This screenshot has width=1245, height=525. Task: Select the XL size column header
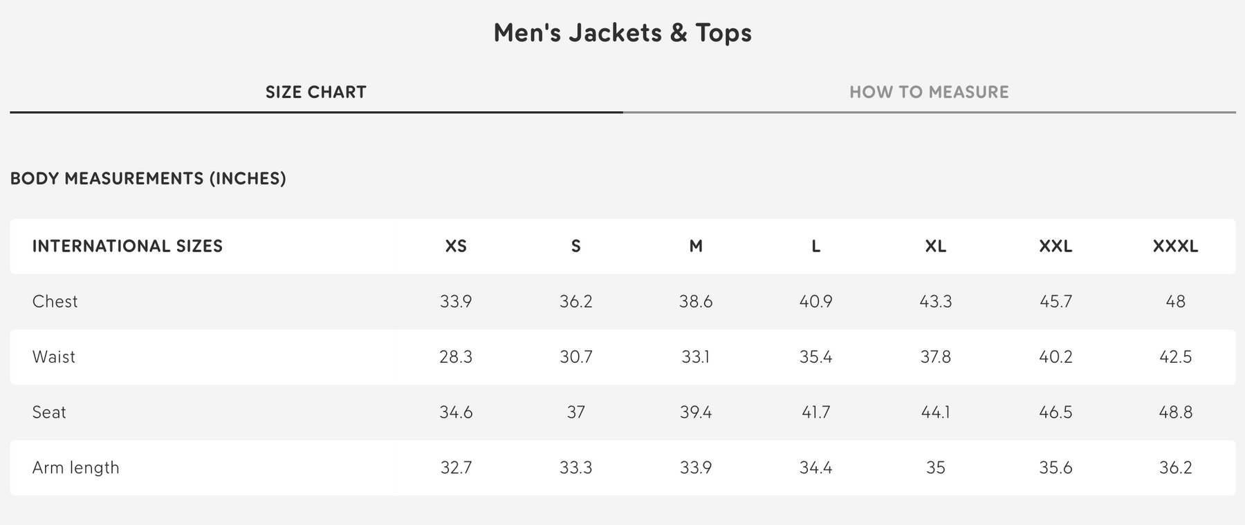936,246
